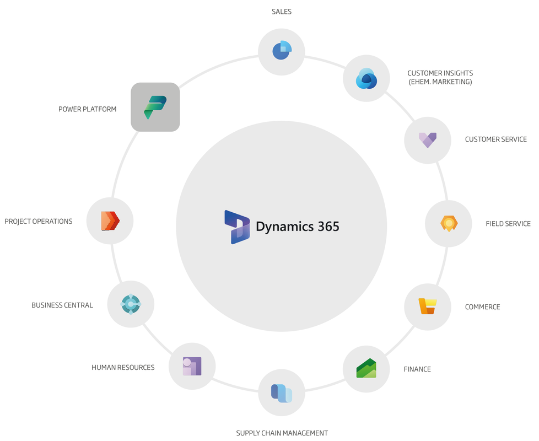The image size is (539, 441).
Task: Click the Supply Chain Management icon
Action: (x=282, y=393)
